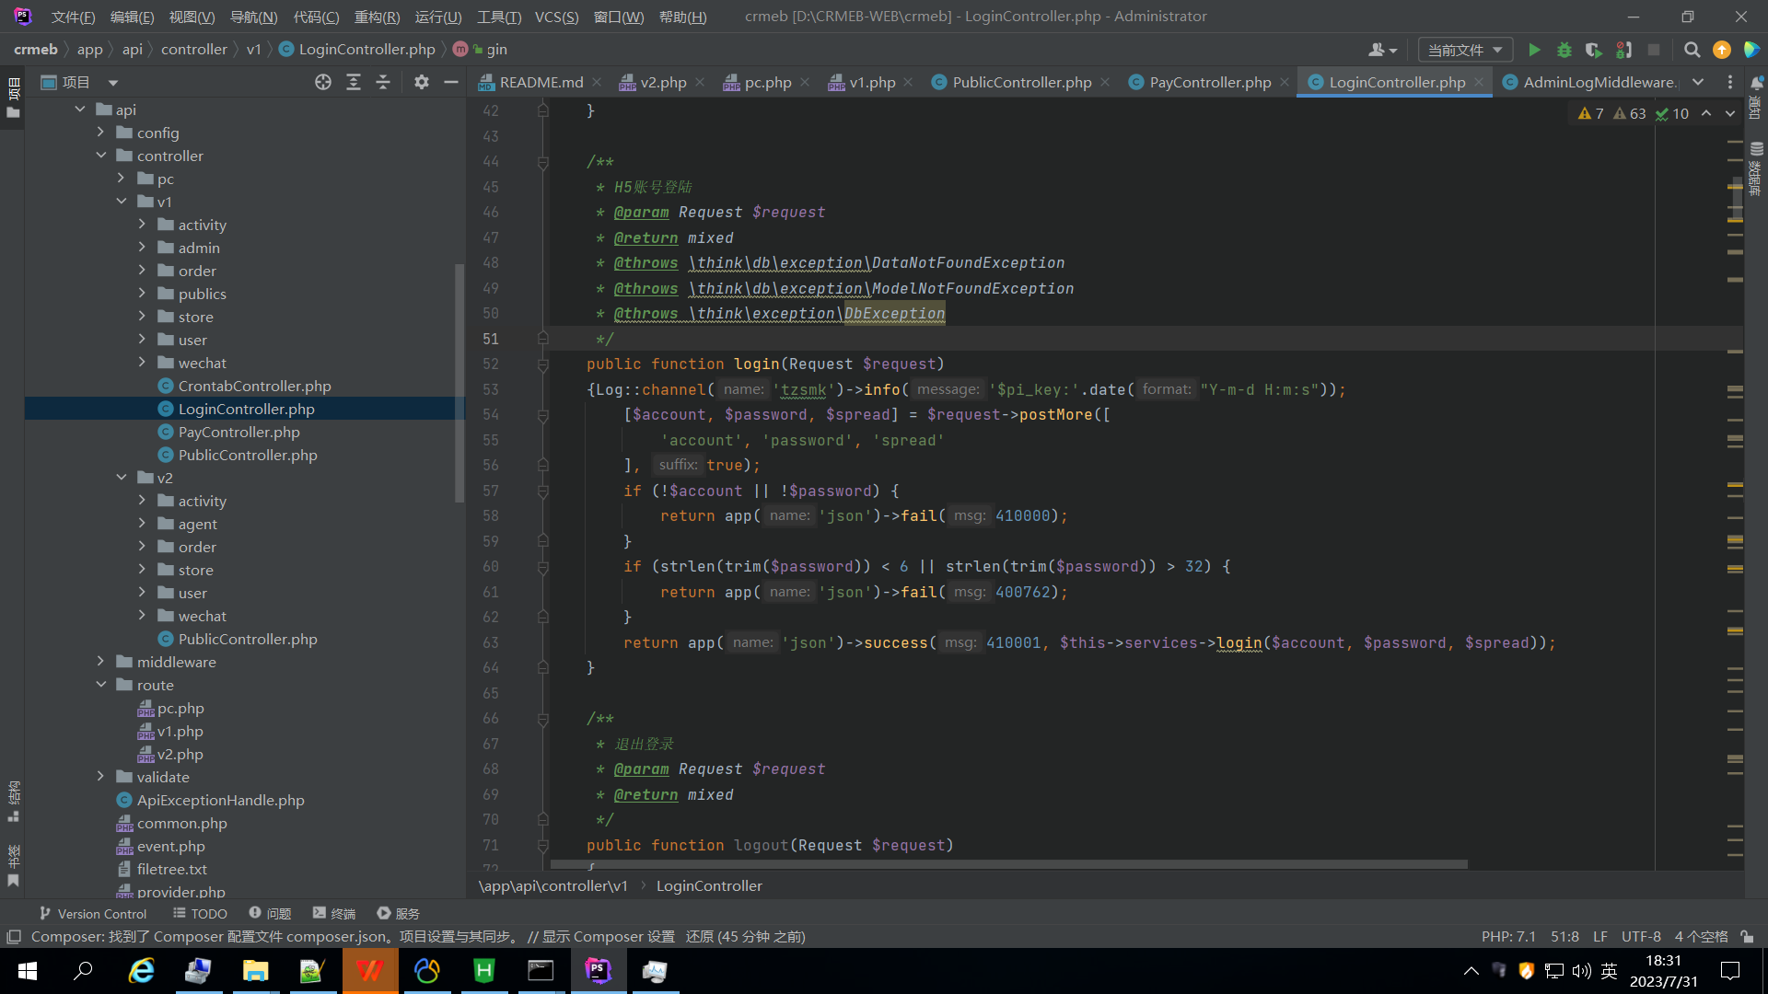Open CrontabController.php in project tree
Viewport: 1768px width, 994px height.
[254, 386]
